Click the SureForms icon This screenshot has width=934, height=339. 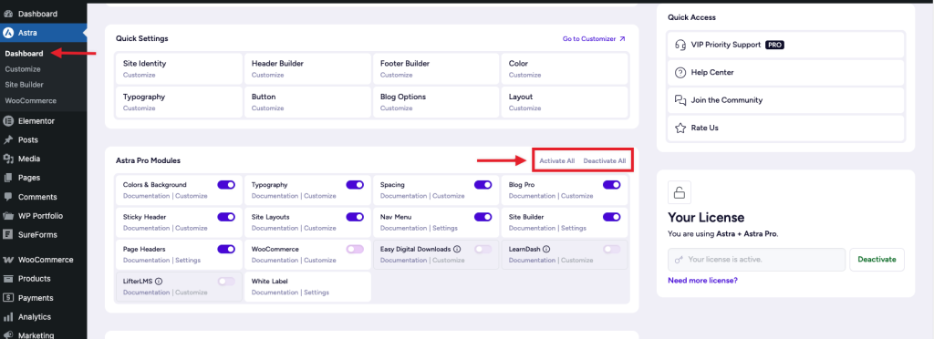tap(7, 234)
